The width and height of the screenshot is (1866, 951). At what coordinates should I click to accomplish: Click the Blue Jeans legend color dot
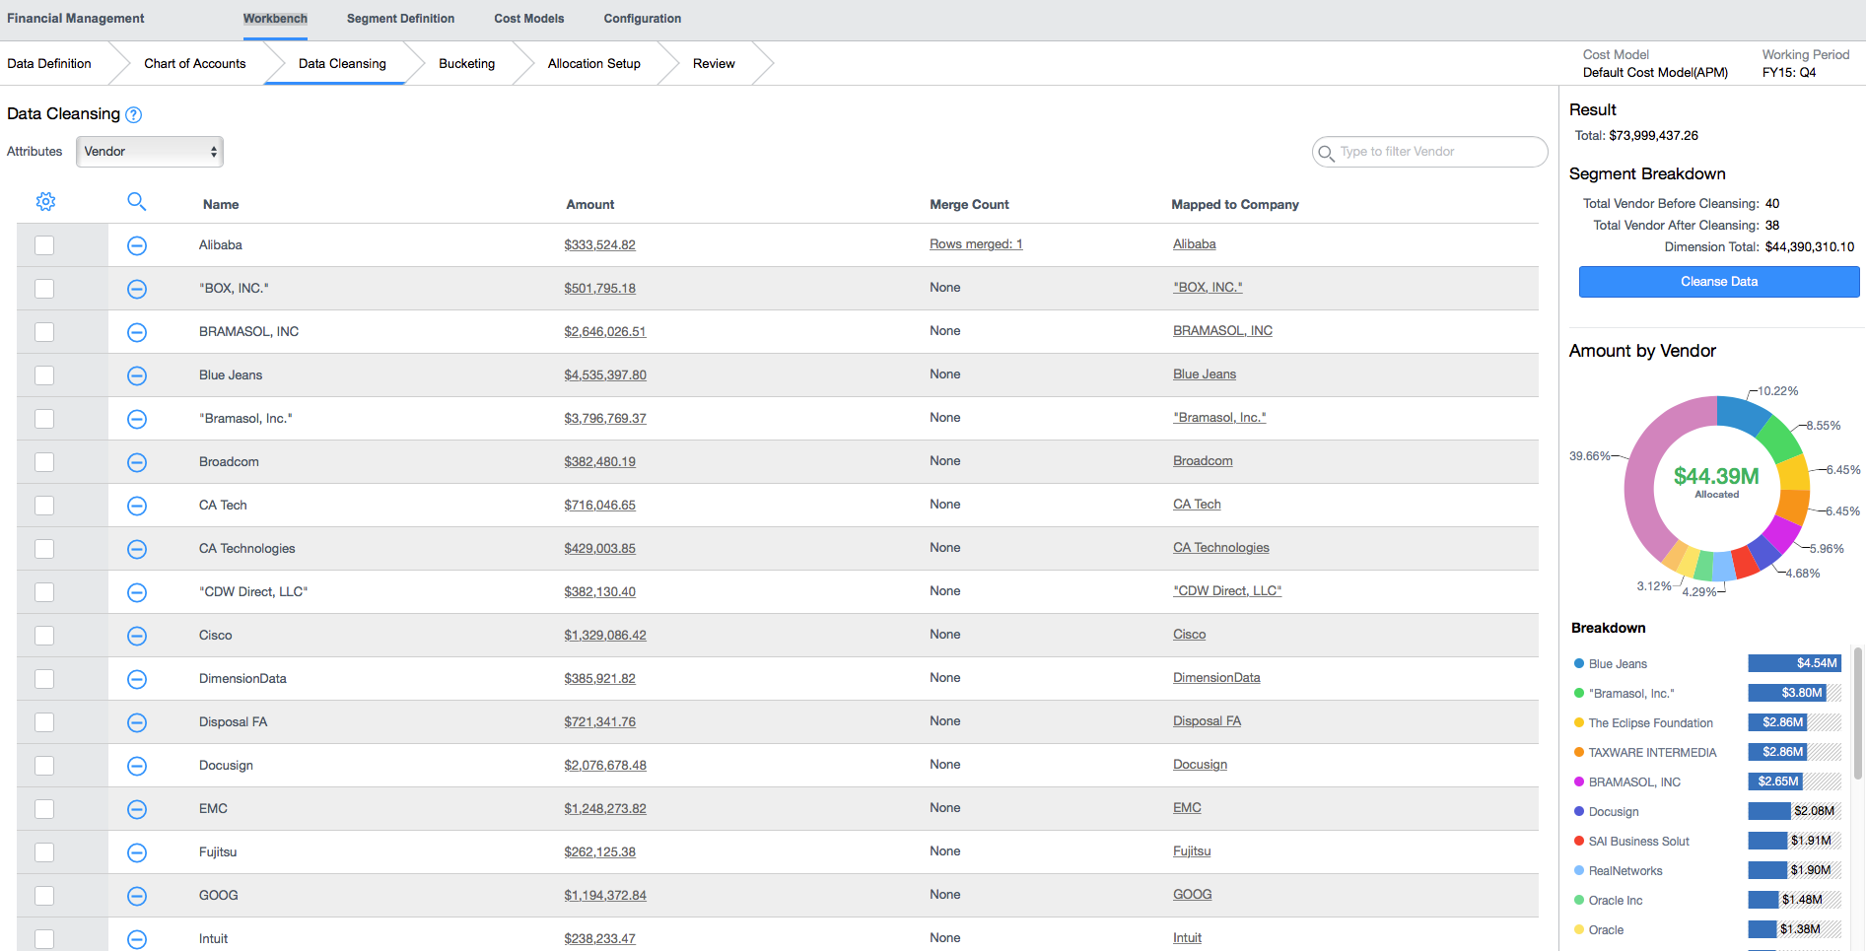(x=1579, y=663)
